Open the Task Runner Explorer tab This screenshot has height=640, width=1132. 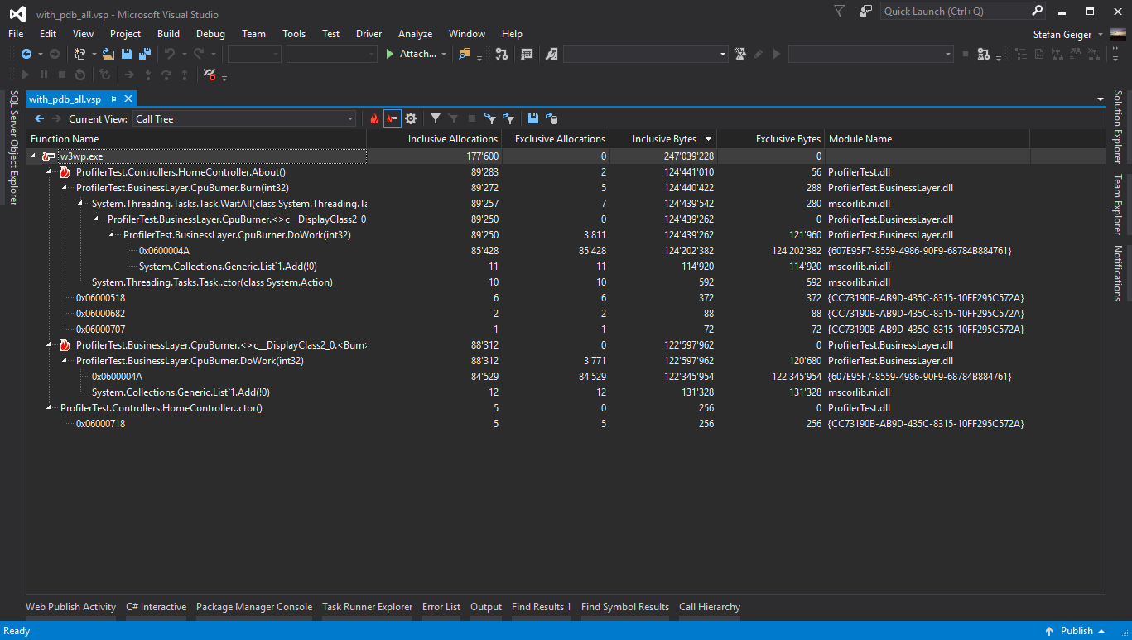pos(367,607)
